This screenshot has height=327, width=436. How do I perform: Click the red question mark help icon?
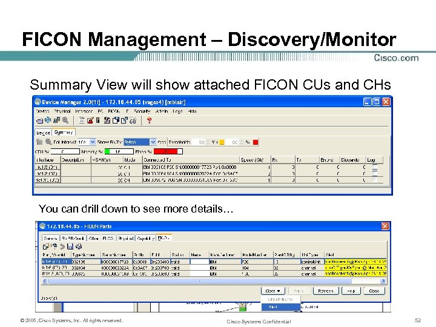pos(150,120)
